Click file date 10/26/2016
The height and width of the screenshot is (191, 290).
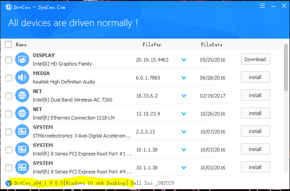(213, 114)
